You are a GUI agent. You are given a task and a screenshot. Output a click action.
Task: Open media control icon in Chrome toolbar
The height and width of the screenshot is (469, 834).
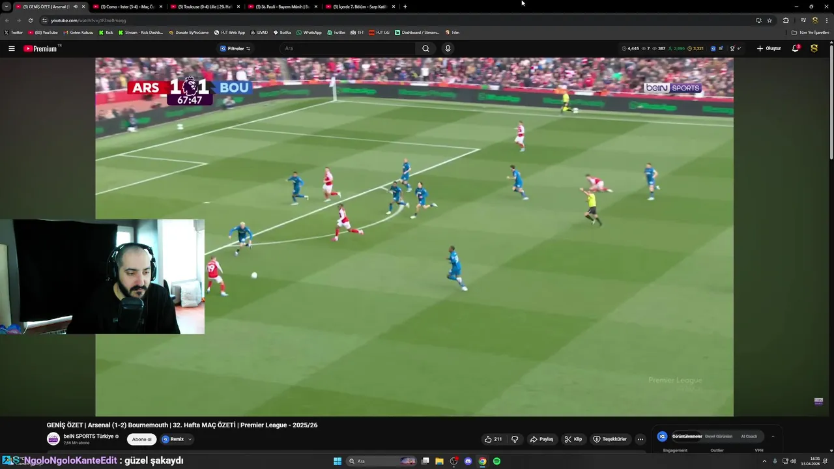point(803,20)
